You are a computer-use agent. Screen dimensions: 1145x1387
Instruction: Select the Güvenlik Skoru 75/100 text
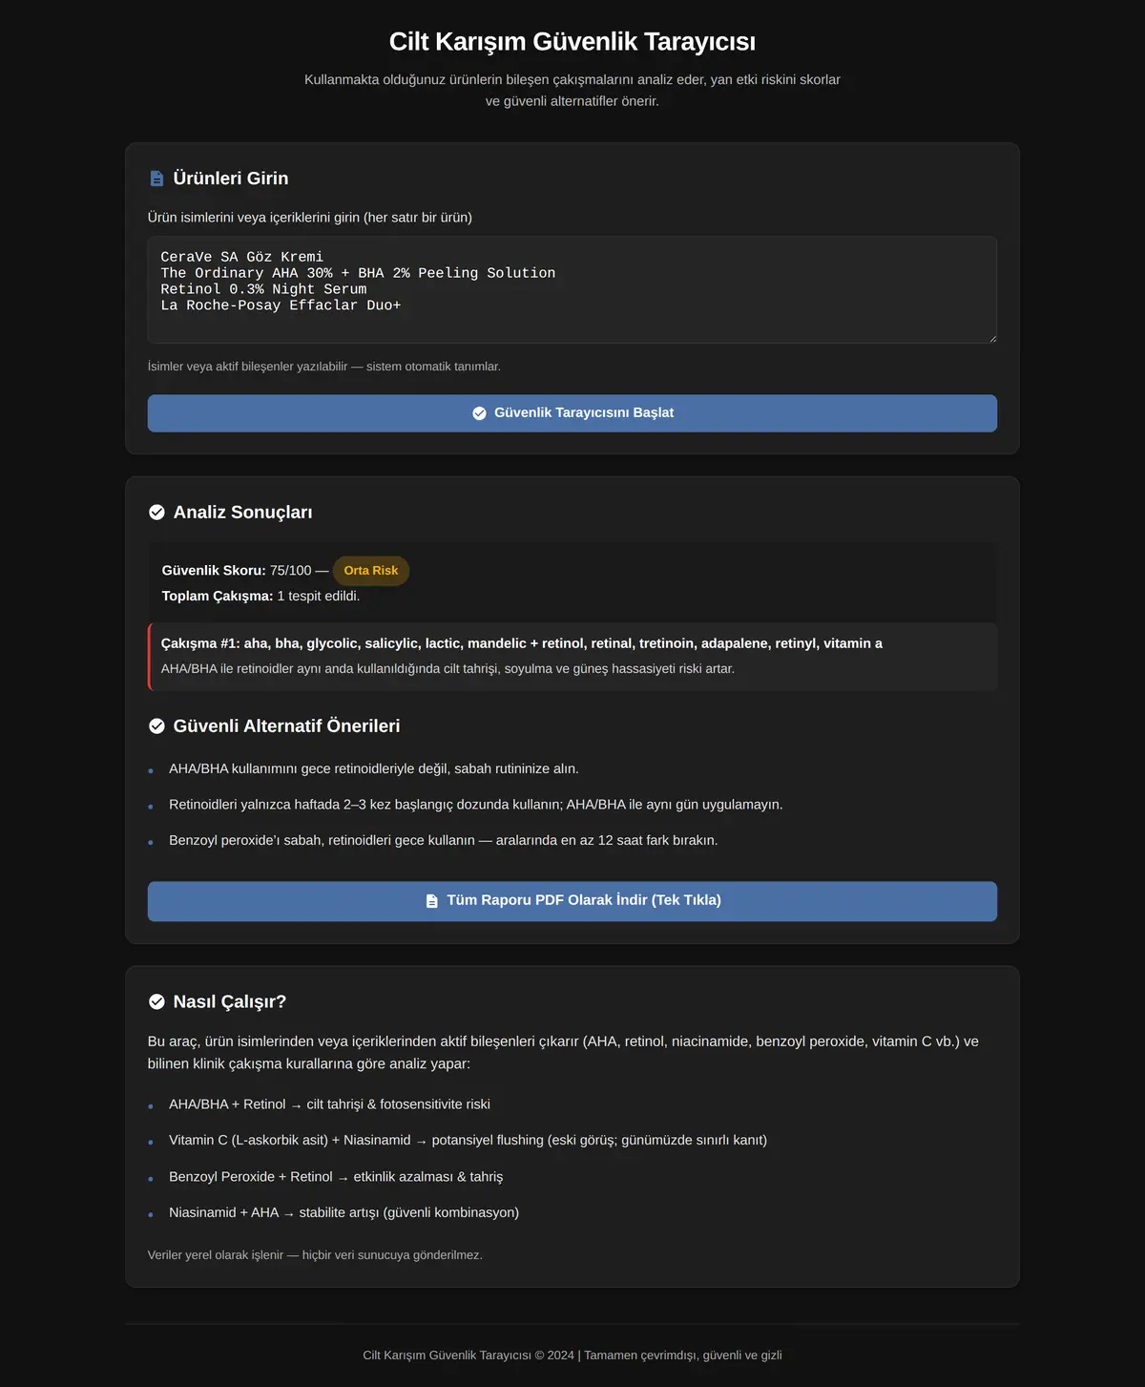tap(237, 571)
